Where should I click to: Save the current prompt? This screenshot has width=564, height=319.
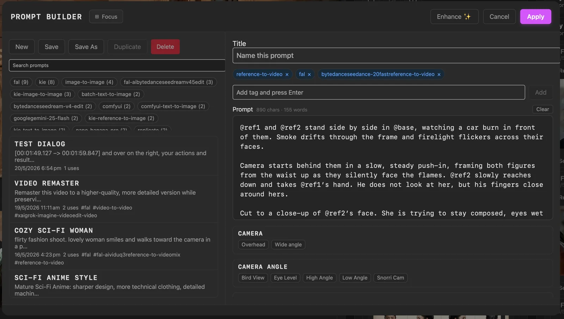click(51, 47)
